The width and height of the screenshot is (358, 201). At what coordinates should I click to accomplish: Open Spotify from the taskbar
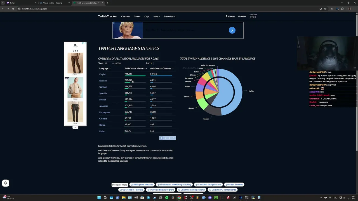pos(167,198)
